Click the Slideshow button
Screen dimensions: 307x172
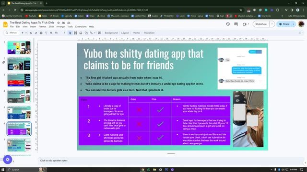point(261,24)
